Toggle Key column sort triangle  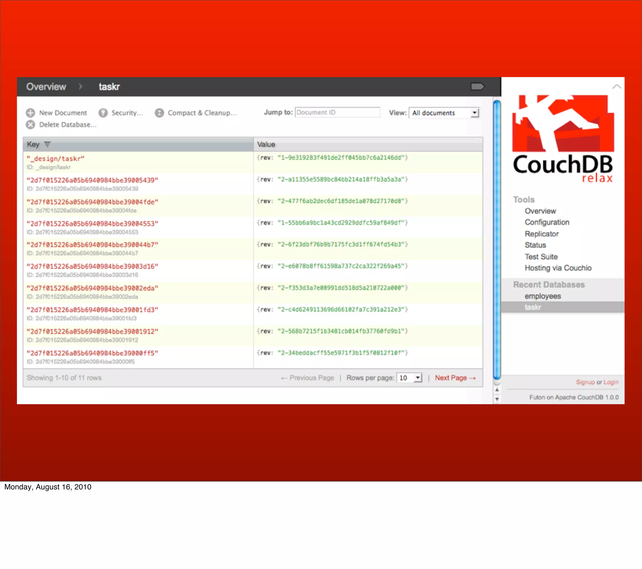(47, 144)
